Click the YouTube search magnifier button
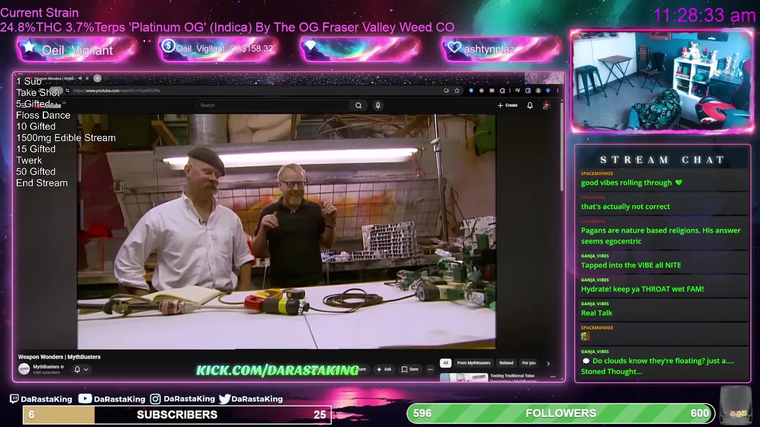Image resolution: width=760 pixels, height=427 pixels. point(358,105)
